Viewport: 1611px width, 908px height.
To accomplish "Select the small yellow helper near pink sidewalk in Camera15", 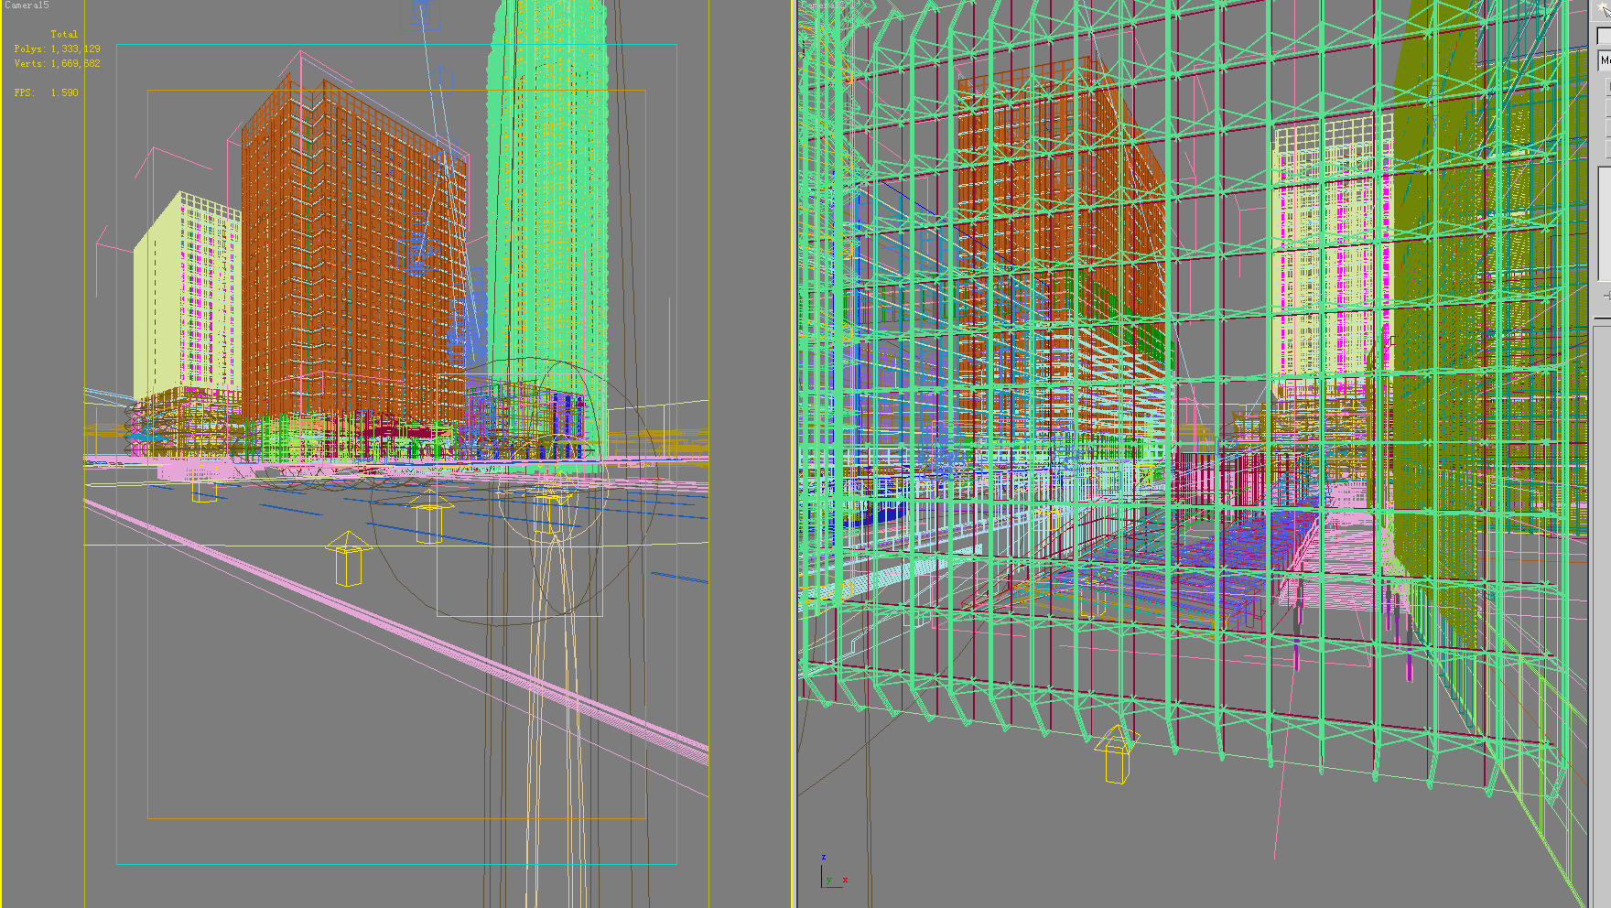I will [204, 490].
